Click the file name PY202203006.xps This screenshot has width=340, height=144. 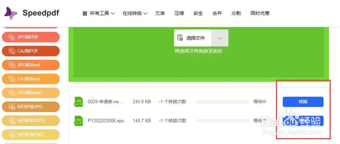[106, 121]
